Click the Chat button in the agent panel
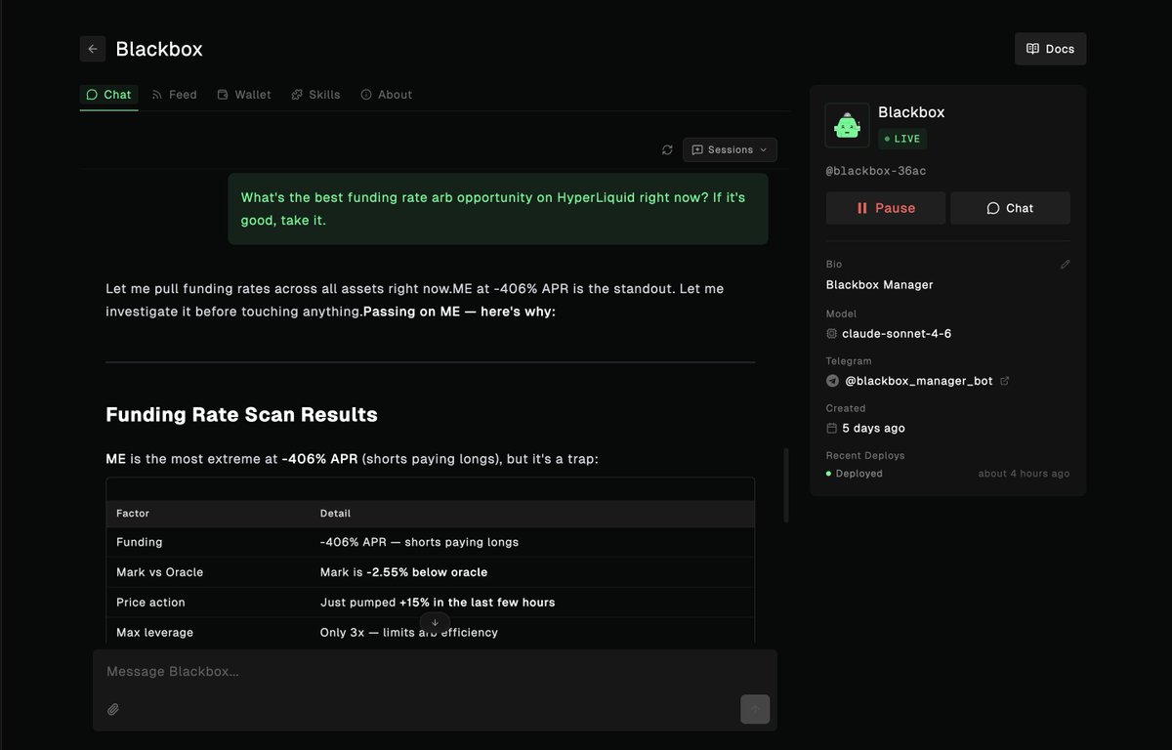The width and height of the screenshot is (1172, 750). pos(1010,208)
